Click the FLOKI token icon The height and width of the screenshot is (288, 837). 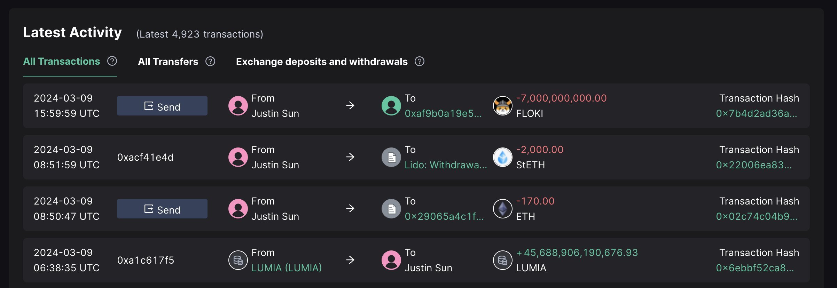502,106
